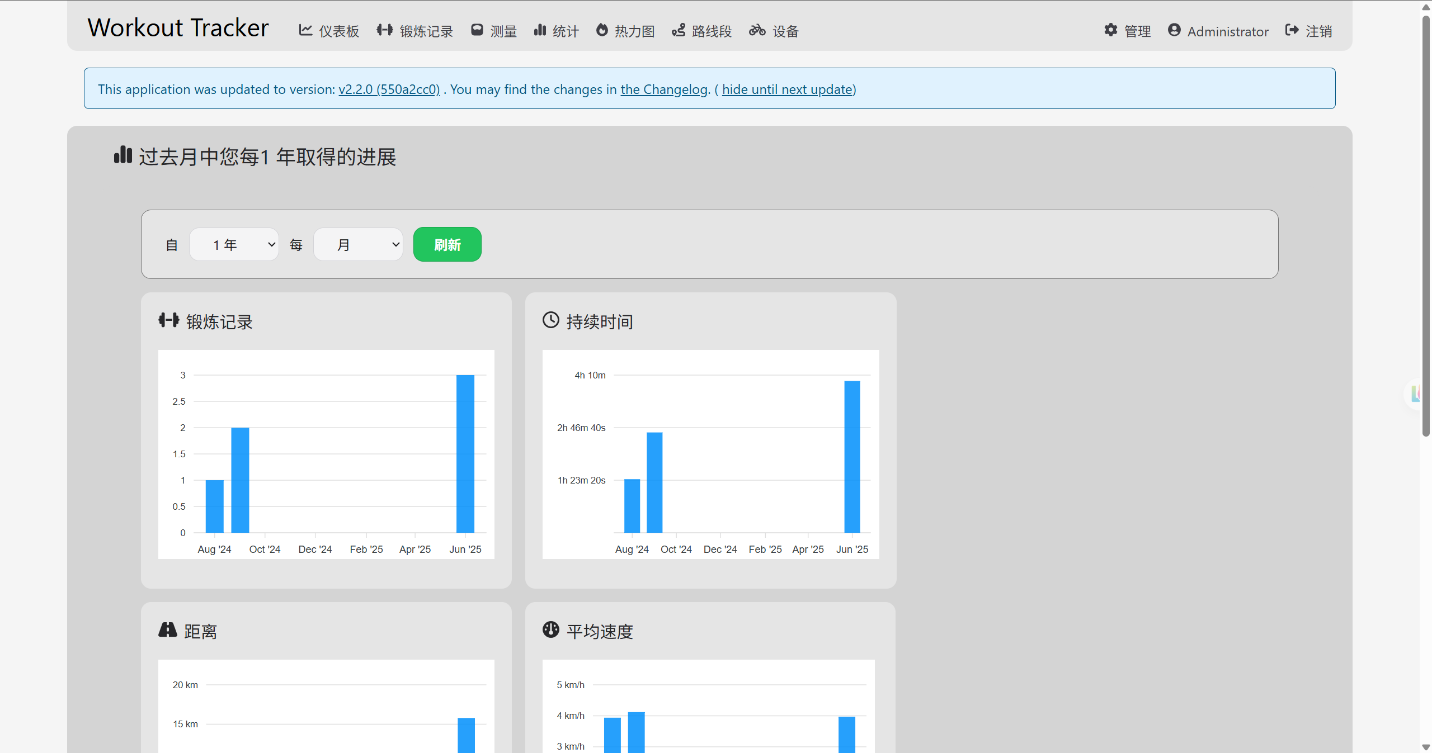This screenshot has width=1432, height=753.
Task: Expand the 1 年 period dropdown
Action: click(234, 244)
